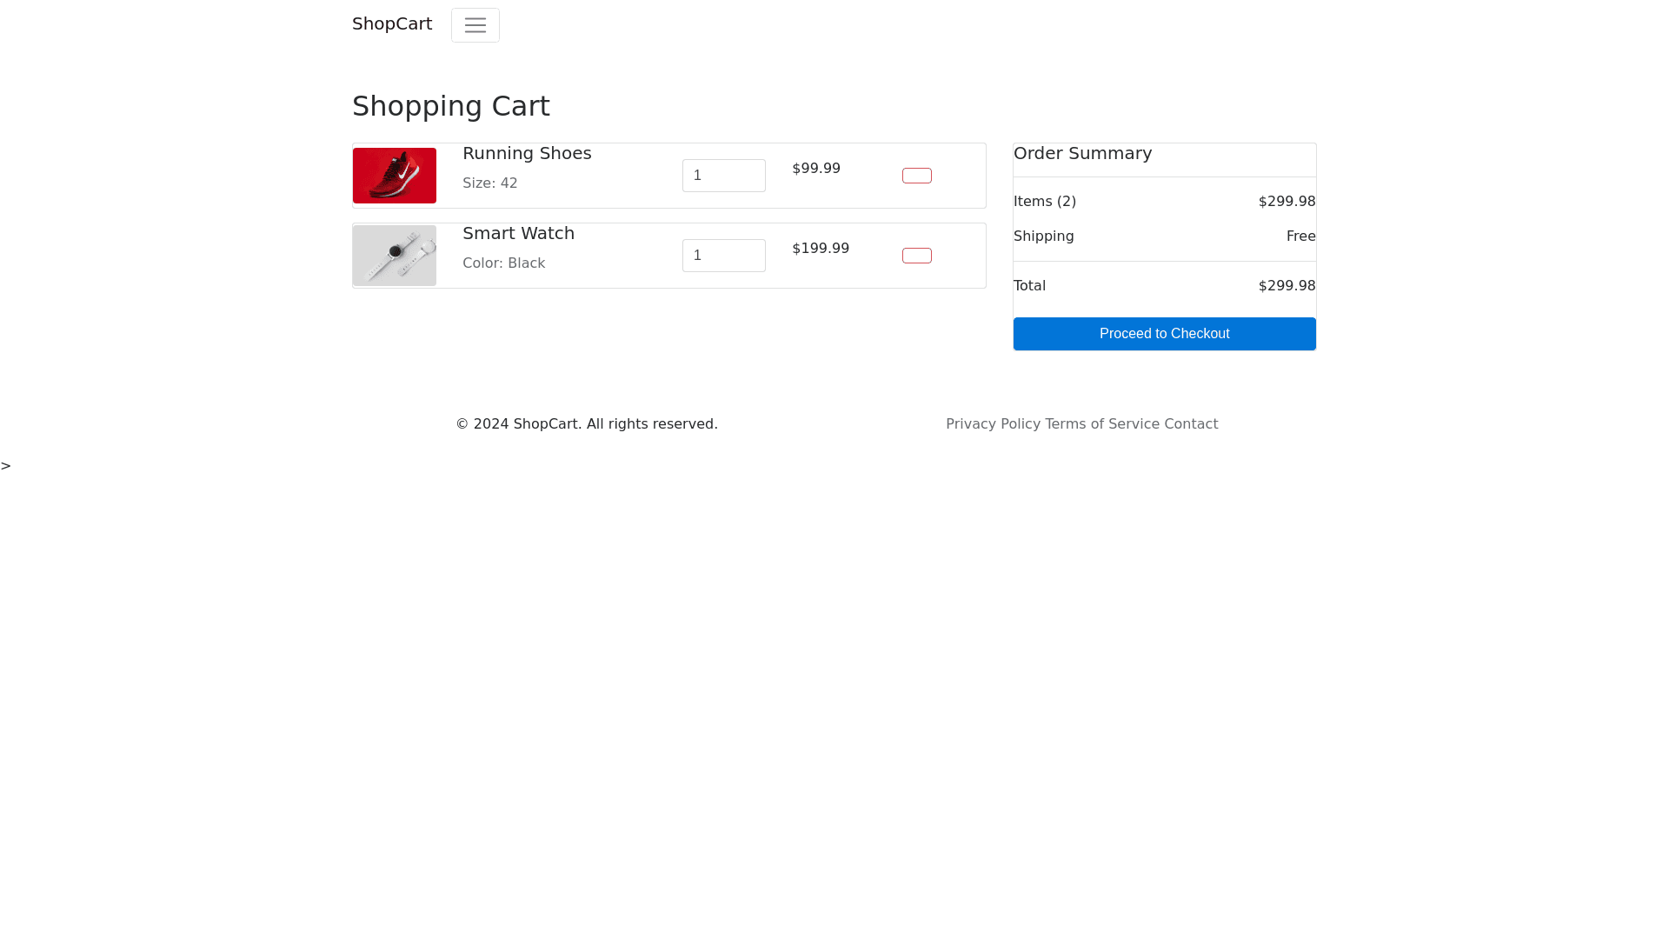The image size is (1669, 939).
Task: Go to the ShopCart brand home link
Action: click(x=392, y=24)
